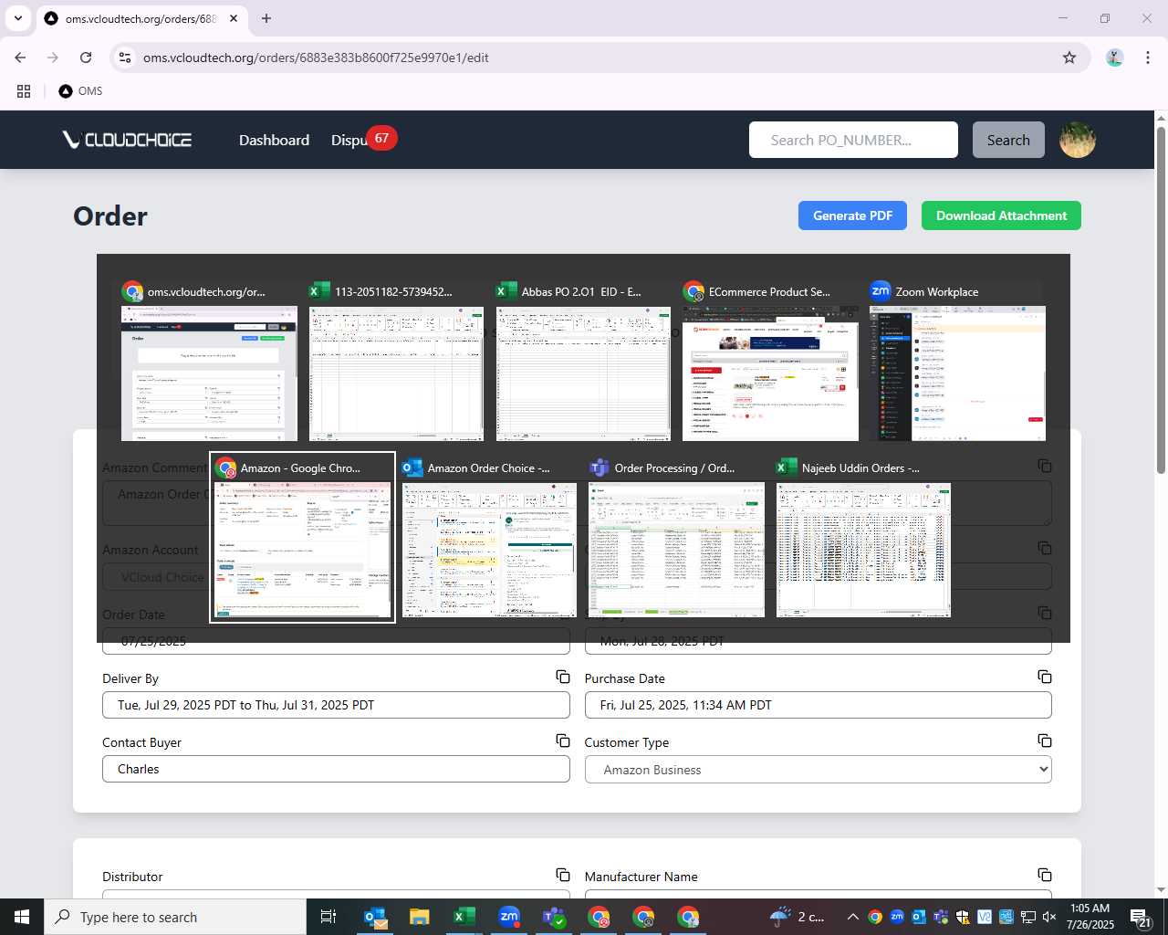
Task: Bookmark this page with the star icon
Action: tap(1069, 58)
